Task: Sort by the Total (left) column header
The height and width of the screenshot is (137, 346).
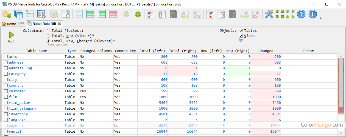Action: point(152,51)
